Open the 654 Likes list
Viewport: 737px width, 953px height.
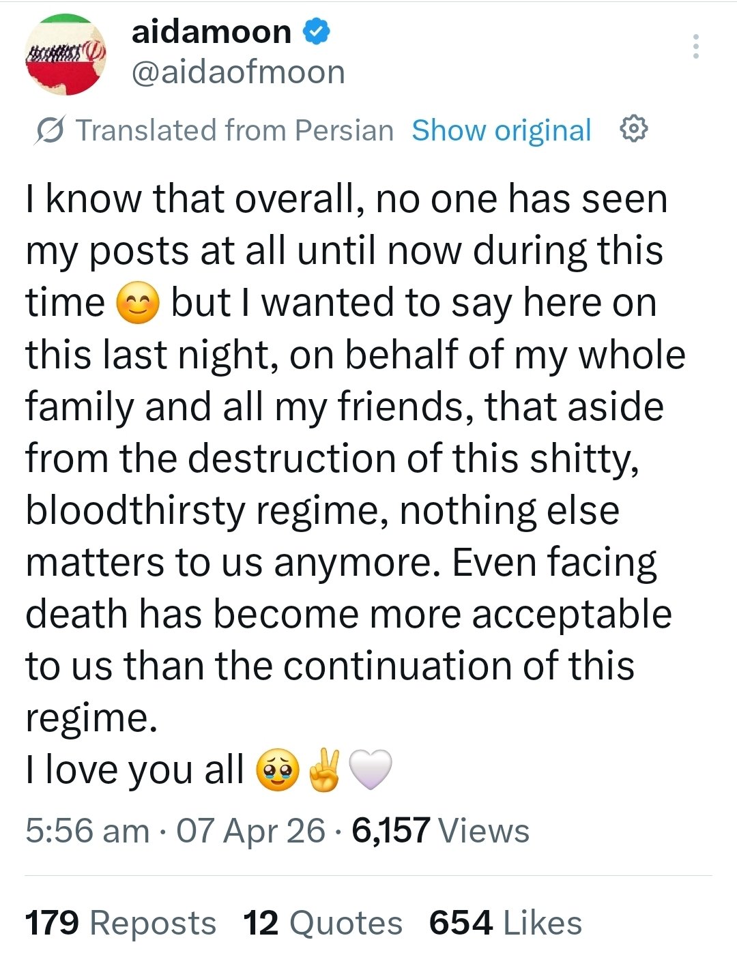[505, 923]
